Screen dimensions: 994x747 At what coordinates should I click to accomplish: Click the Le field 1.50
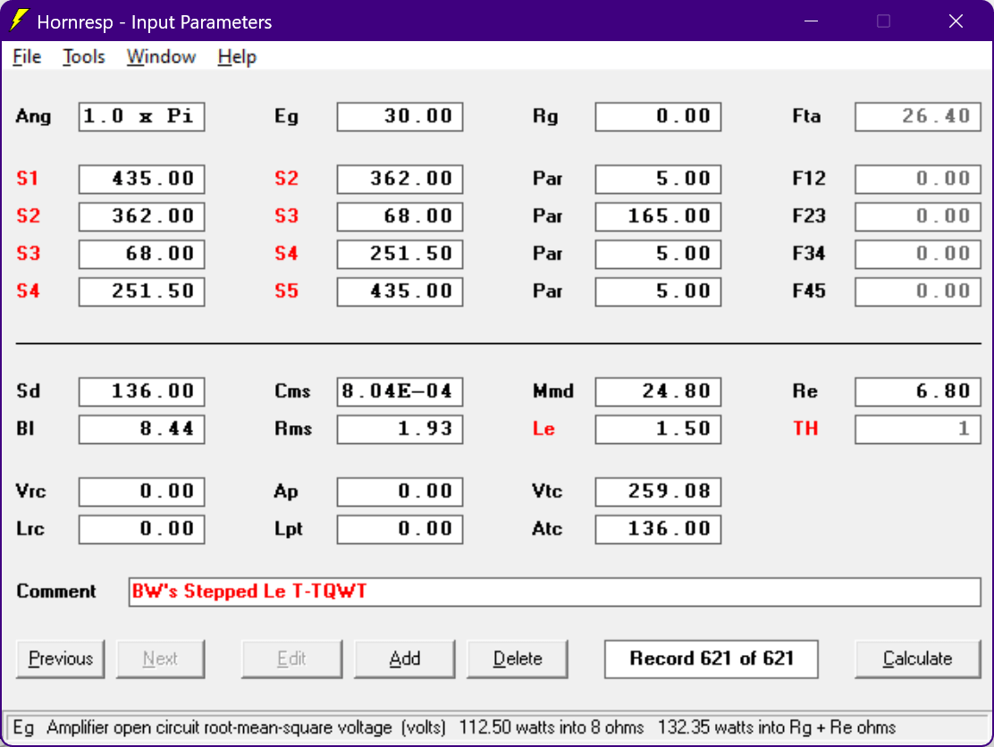(x=658, y=429)
